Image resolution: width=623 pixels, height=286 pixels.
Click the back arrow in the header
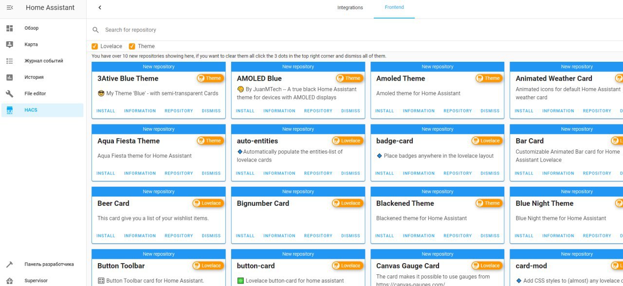click(100, 8)
